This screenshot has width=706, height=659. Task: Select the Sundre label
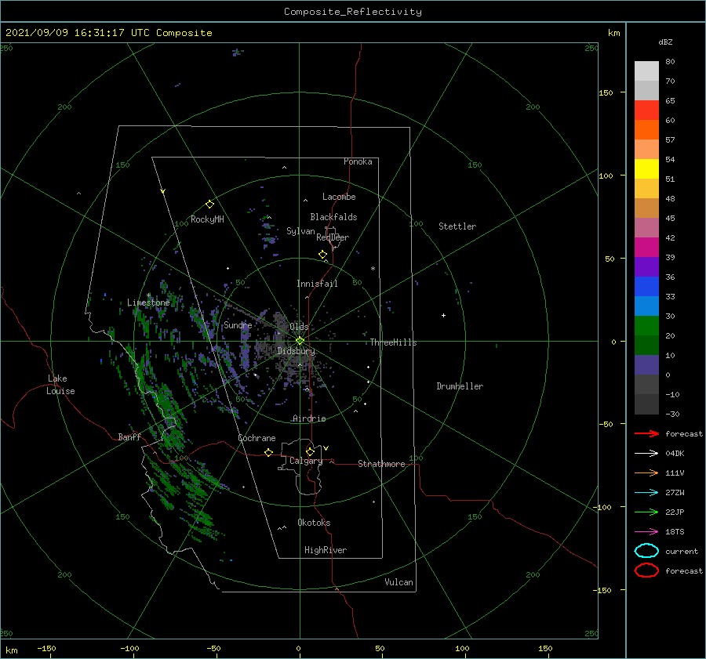click(x=238, y=324)
